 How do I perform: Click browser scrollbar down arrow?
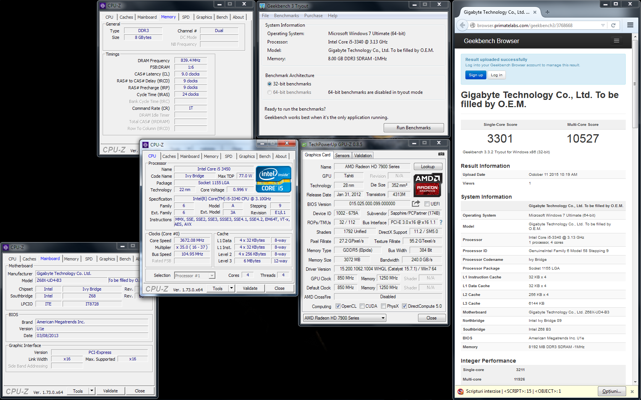pos(635,382)
